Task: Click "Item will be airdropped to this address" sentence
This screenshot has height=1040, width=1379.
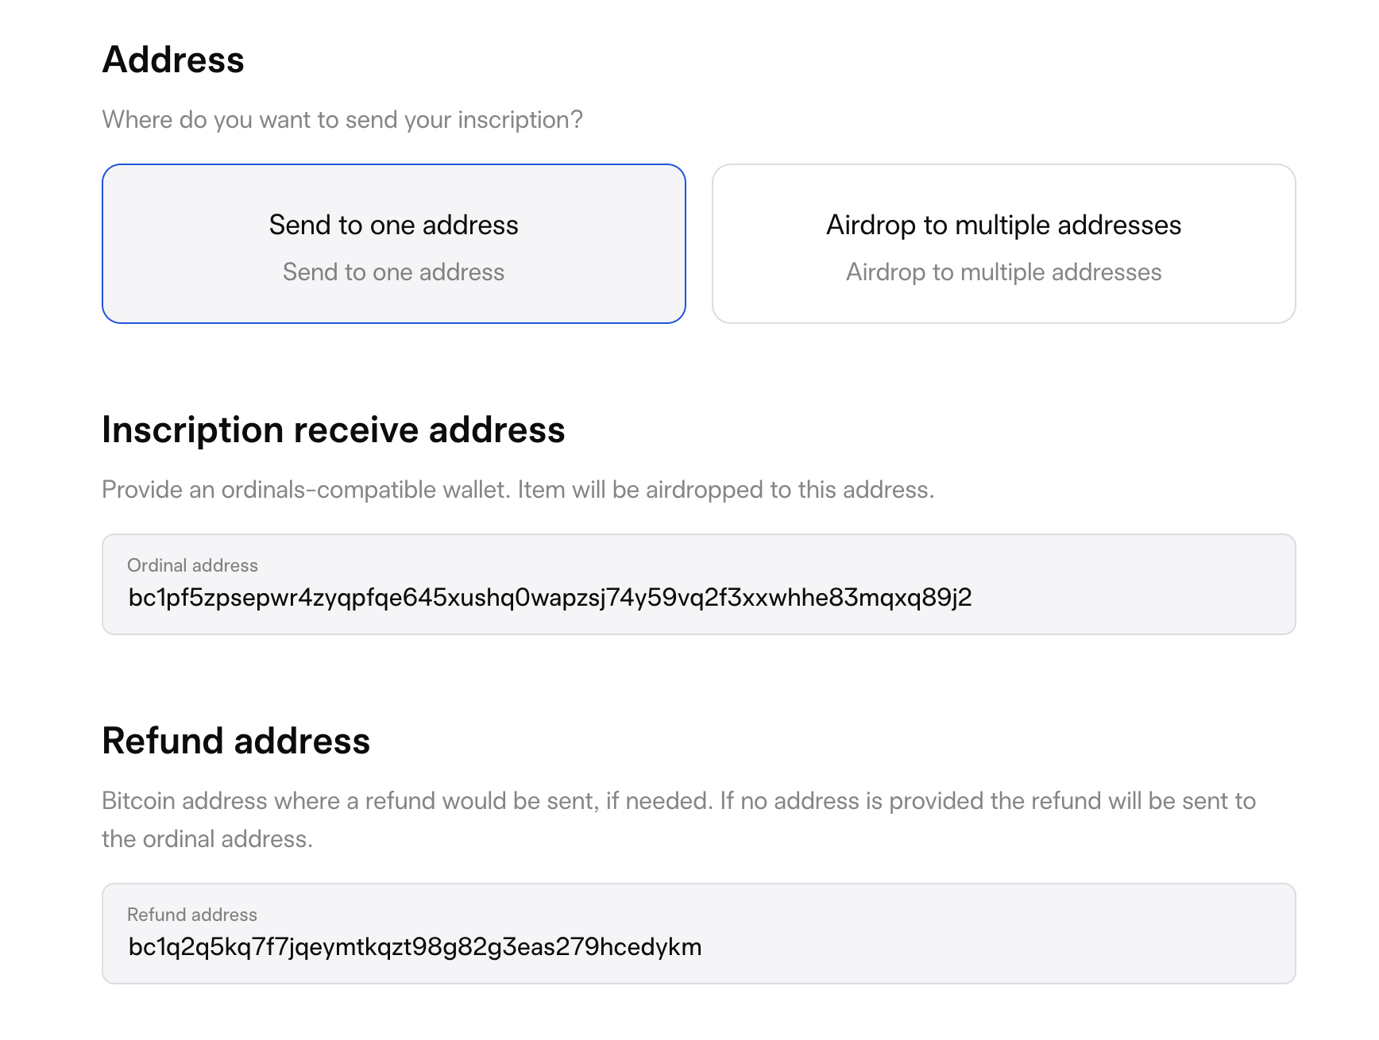Action: pos(726,490)
